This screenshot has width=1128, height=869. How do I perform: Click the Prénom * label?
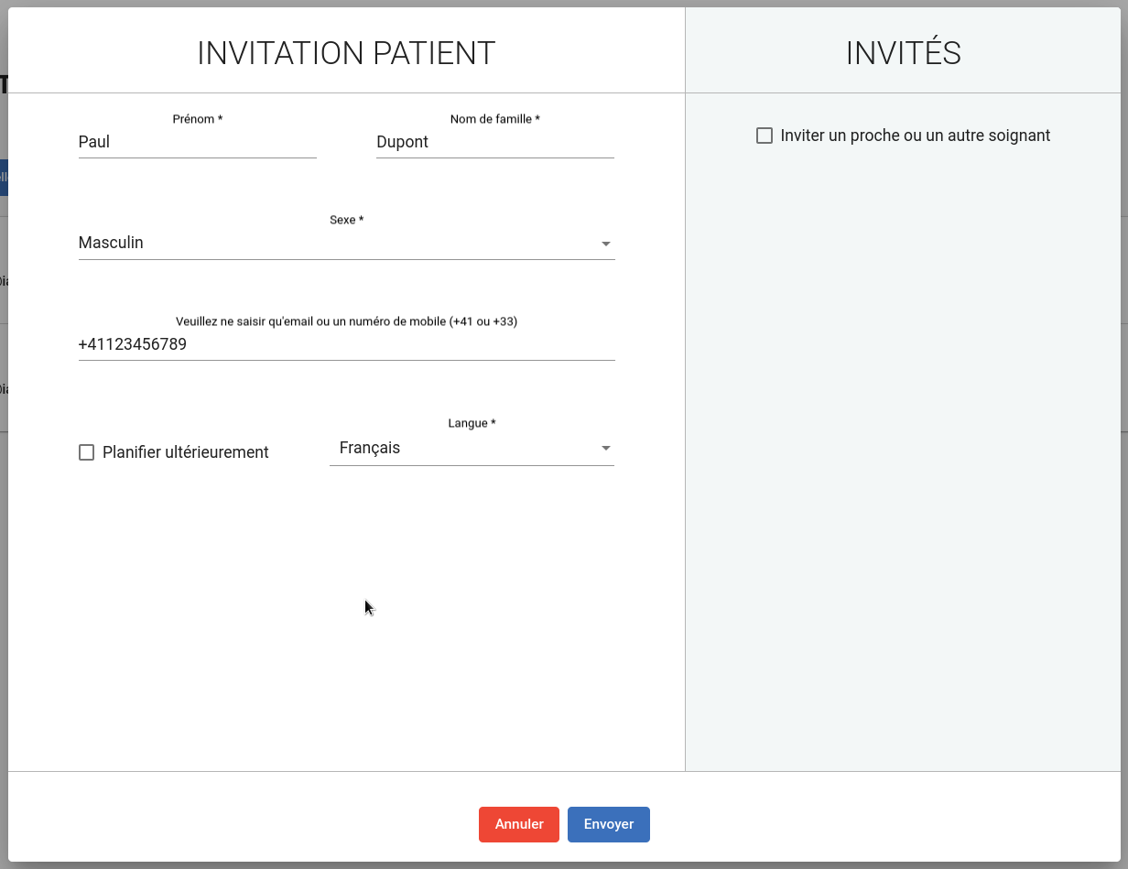[198, 119]
